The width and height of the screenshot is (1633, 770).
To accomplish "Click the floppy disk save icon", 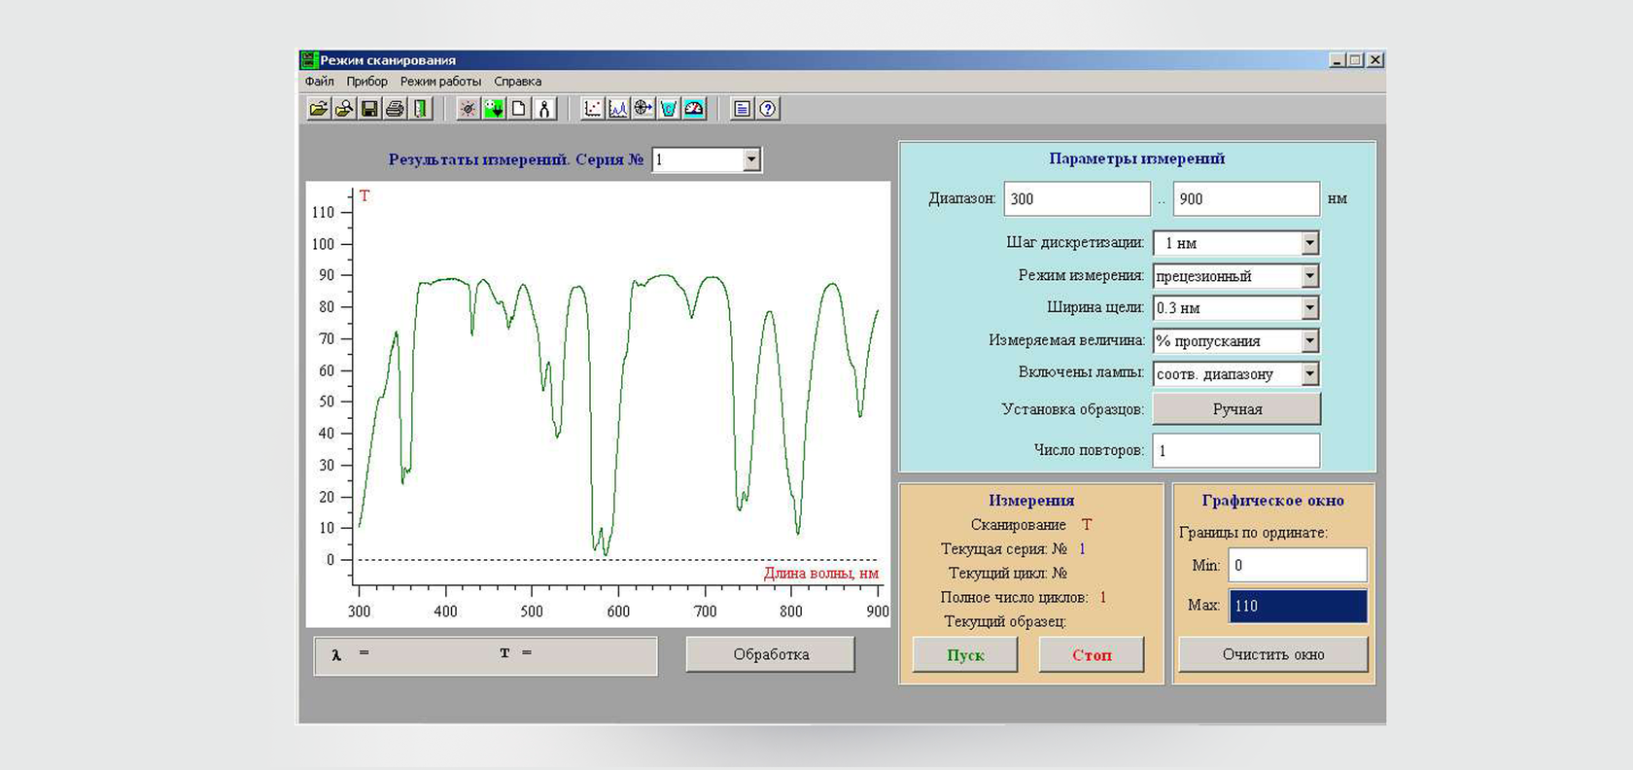I will point(369,109).
